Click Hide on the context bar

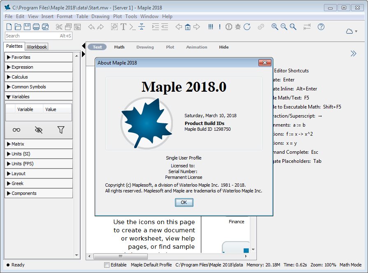[224, 47]
